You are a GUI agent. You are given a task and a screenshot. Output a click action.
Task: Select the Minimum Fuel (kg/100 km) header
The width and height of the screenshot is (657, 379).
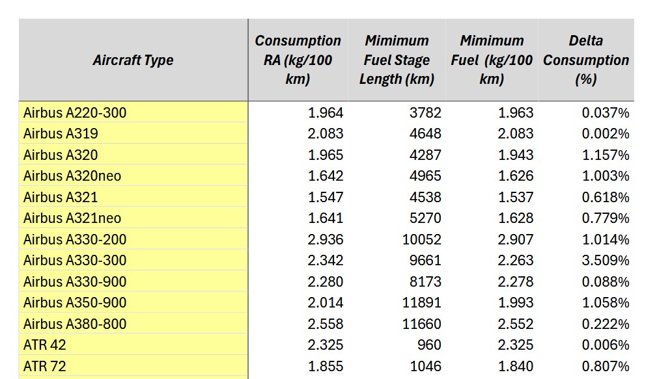[492, 60]
